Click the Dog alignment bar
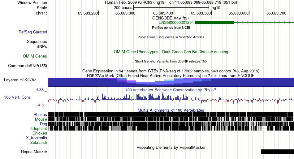This screenshot has width=294, height=159. (171, 124)
